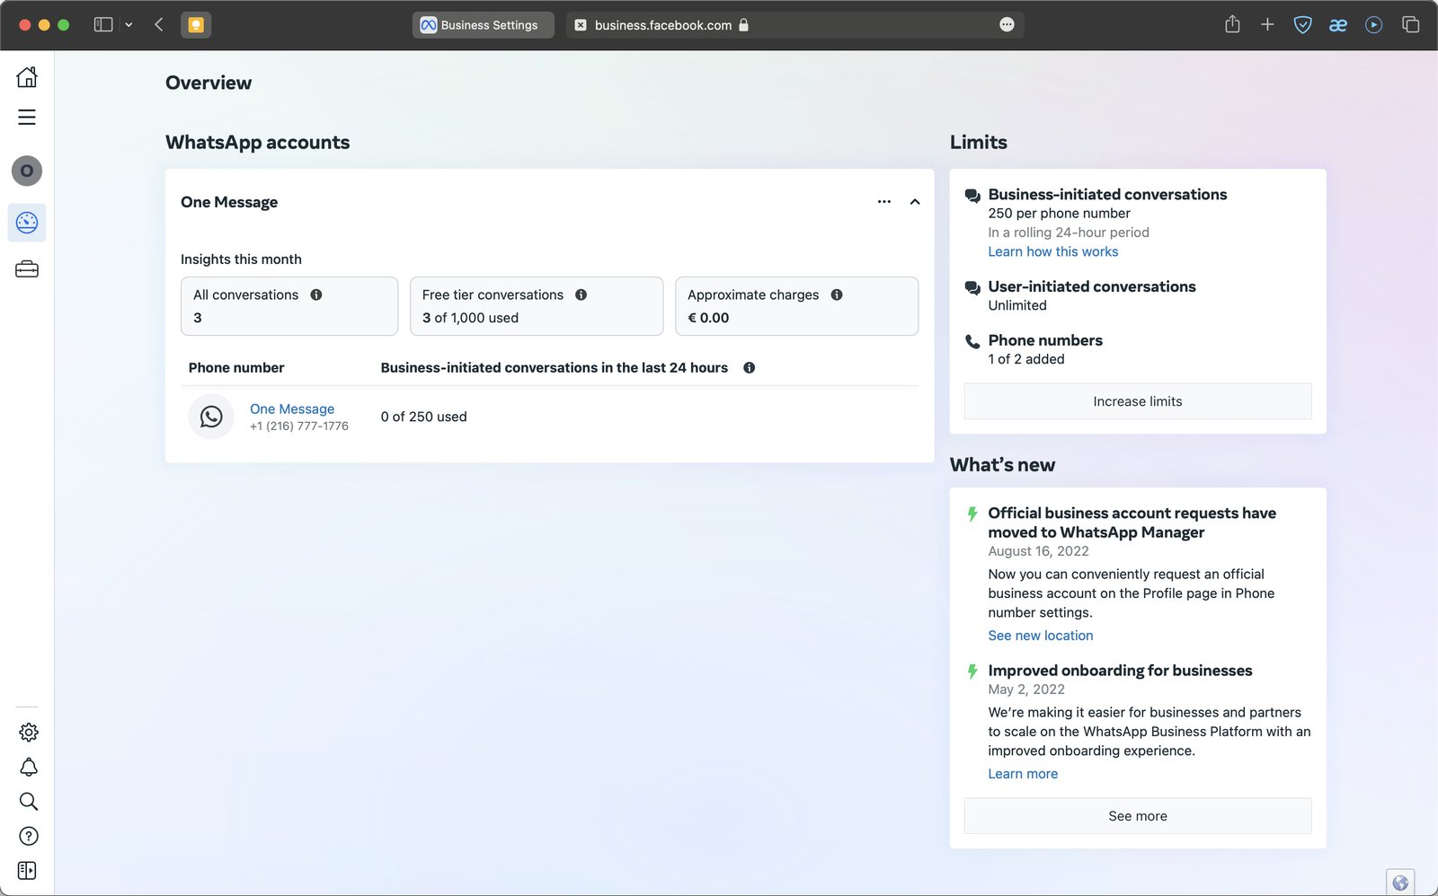Click the globe icon at bottom right
Viewport: 1438px width, 896px height.
tap(1400, 883)
